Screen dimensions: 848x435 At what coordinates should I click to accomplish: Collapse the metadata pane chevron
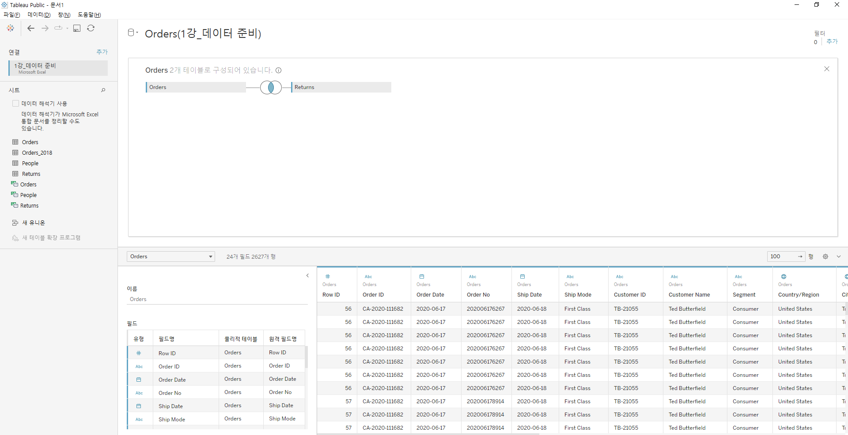308,275
